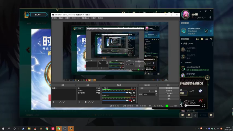Click the add friend icon in 好友列表
Viewport: 233px width, 131px height.
tap(197, 39)
